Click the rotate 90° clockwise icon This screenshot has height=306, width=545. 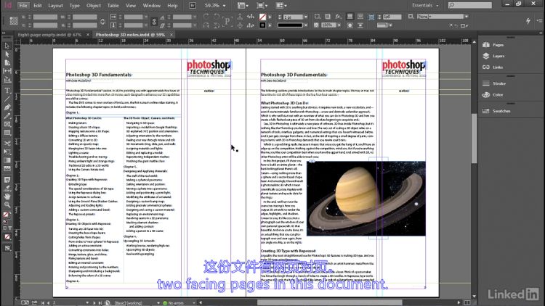[206, 16]
